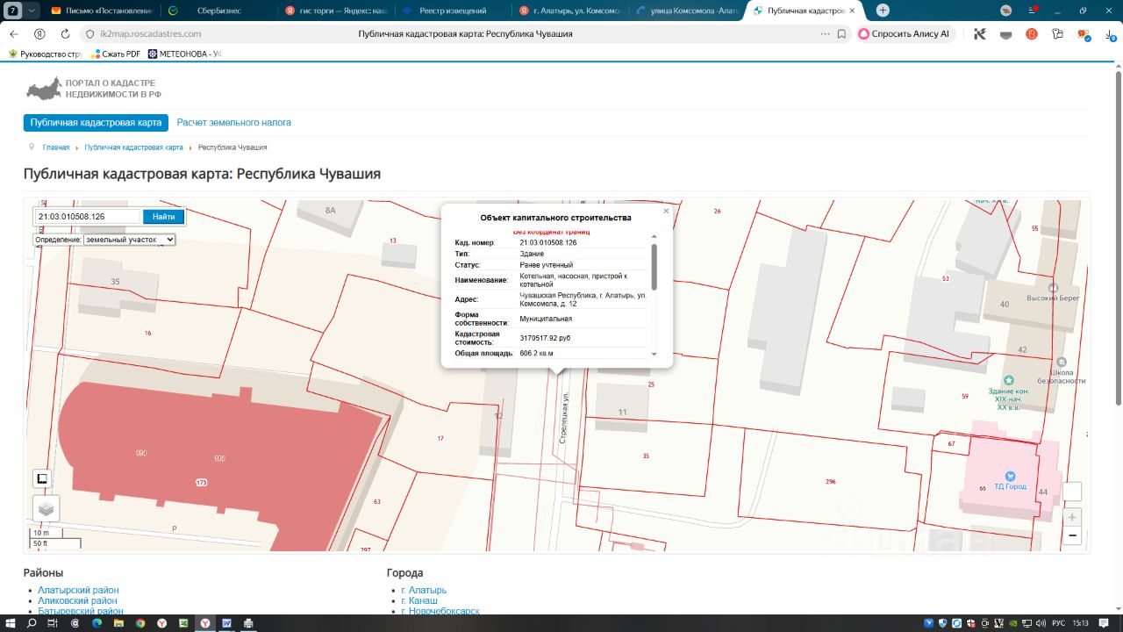Viewport: 1123px width, 632px height.
Task: Click cadastral number 21:03:010508:126 in popup
Action: point(548,242)
